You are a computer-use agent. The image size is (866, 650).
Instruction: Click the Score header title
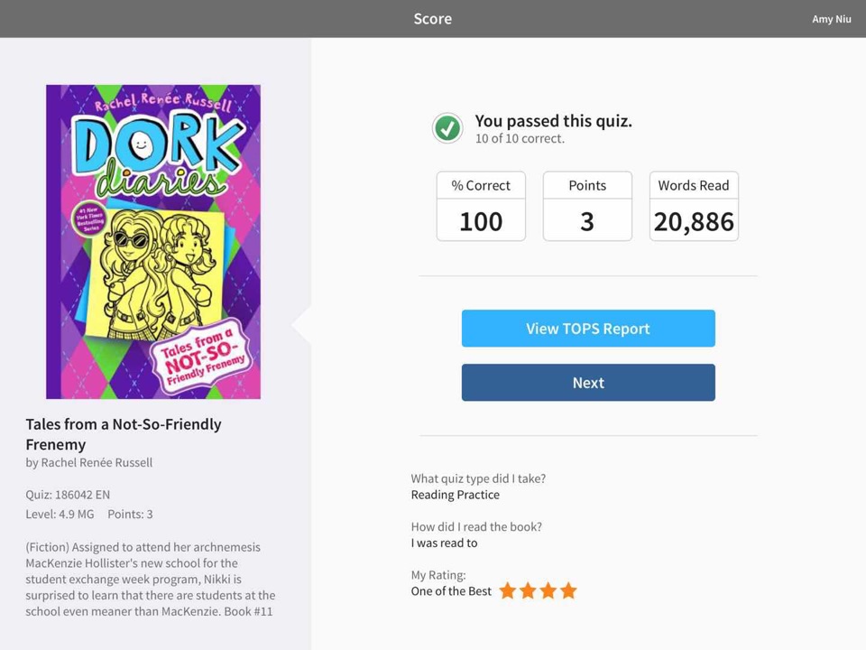coord(433,19)
